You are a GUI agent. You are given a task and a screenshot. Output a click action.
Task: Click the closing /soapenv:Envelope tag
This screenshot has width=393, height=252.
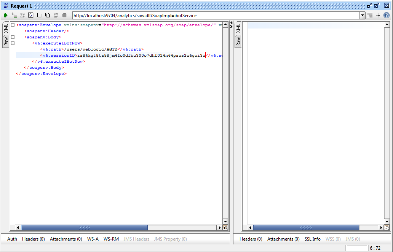click(42, 74)
